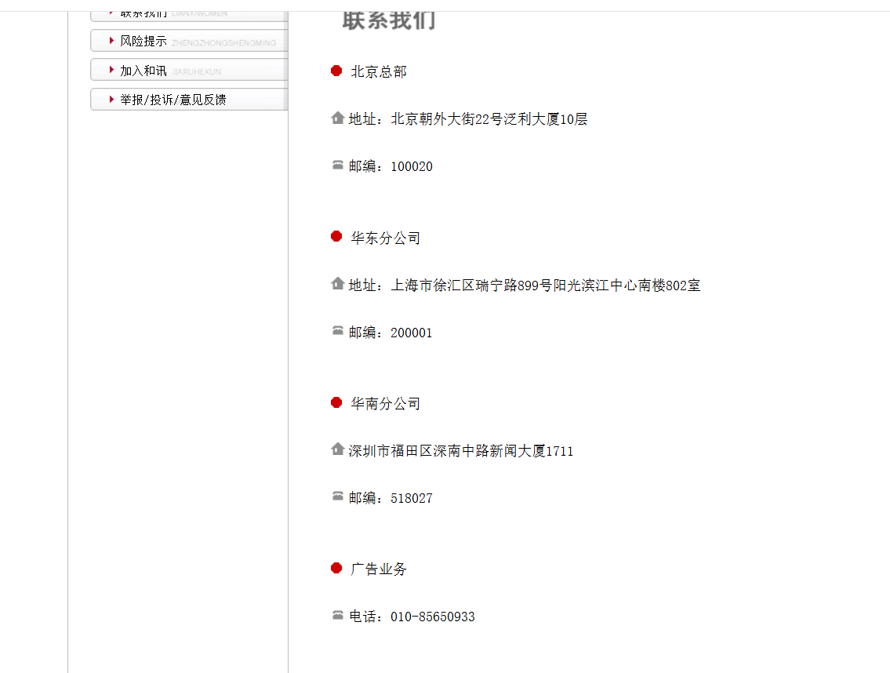
Task: Click the red dot bullet before 华南分公司
Action: (x=336, y=402)
